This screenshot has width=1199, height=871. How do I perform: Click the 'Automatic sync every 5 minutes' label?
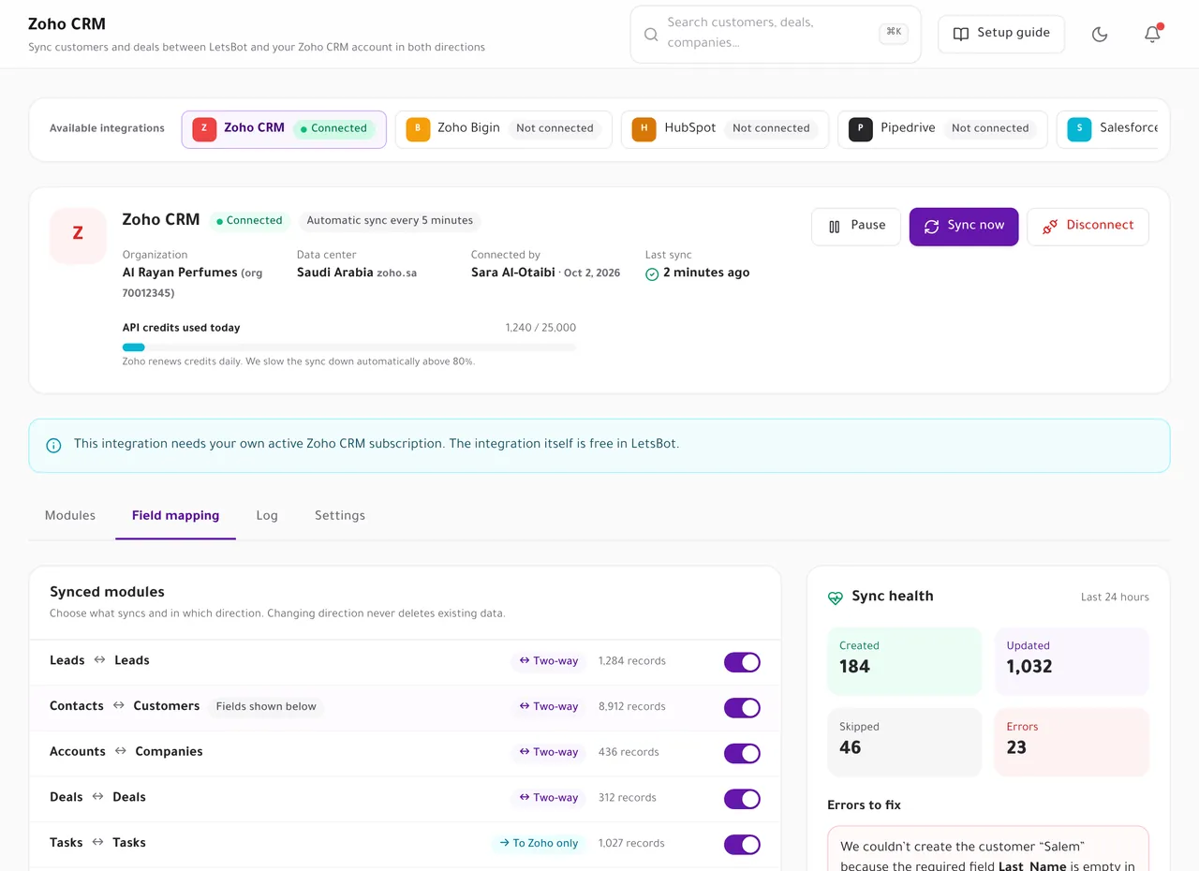coord(390,221)
